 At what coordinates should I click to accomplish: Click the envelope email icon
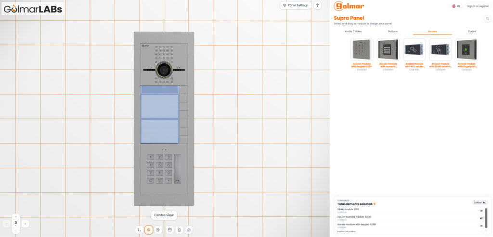tap(170, 230)
